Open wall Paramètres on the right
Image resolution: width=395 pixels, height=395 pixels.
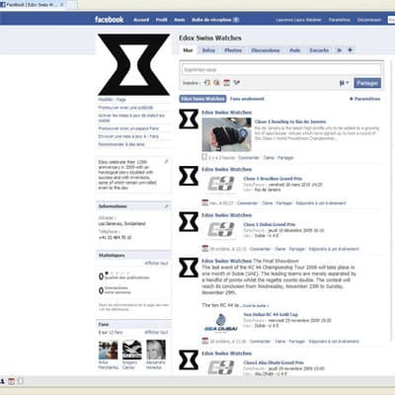click(364, 99)
